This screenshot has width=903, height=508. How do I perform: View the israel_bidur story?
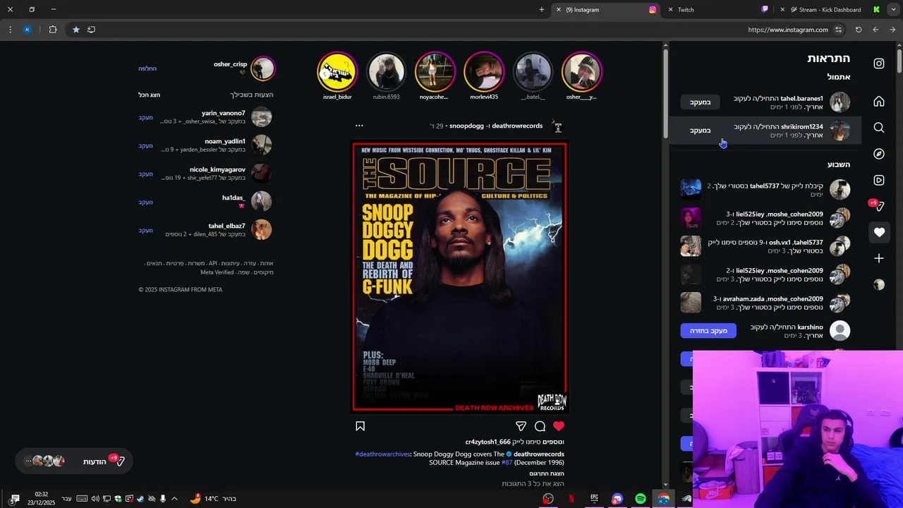337,71
